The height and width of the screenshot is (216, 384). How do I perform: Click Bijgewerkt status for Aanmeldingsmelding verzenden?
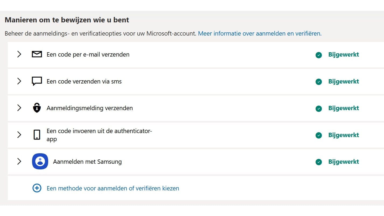(x=343, y=108)
